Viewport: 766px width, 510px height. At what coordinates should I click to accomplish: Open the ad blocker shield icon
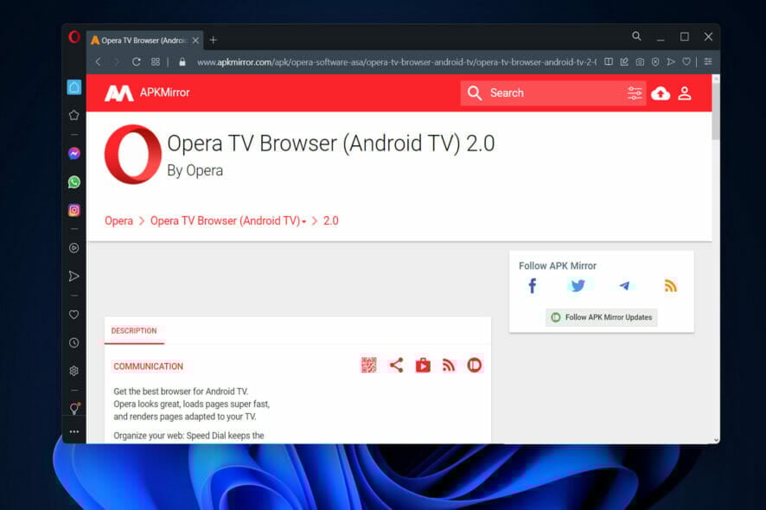pyautogui.click(x=655, y=61)
